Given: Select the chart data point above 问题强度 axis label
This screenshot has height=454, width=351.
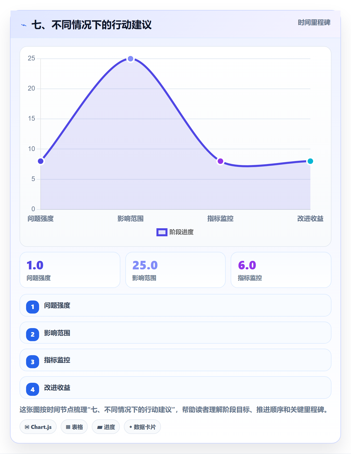Looking at the screenshot, I should pos(41,161).
